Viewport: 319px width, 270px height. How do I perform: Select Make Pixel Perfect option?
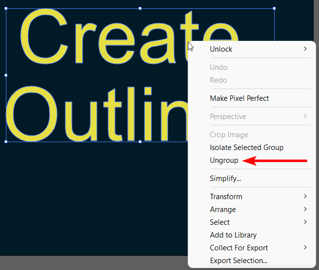coord(239,98)
